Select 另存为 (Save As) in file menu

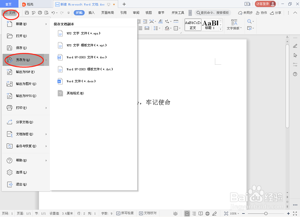[26, 60]
